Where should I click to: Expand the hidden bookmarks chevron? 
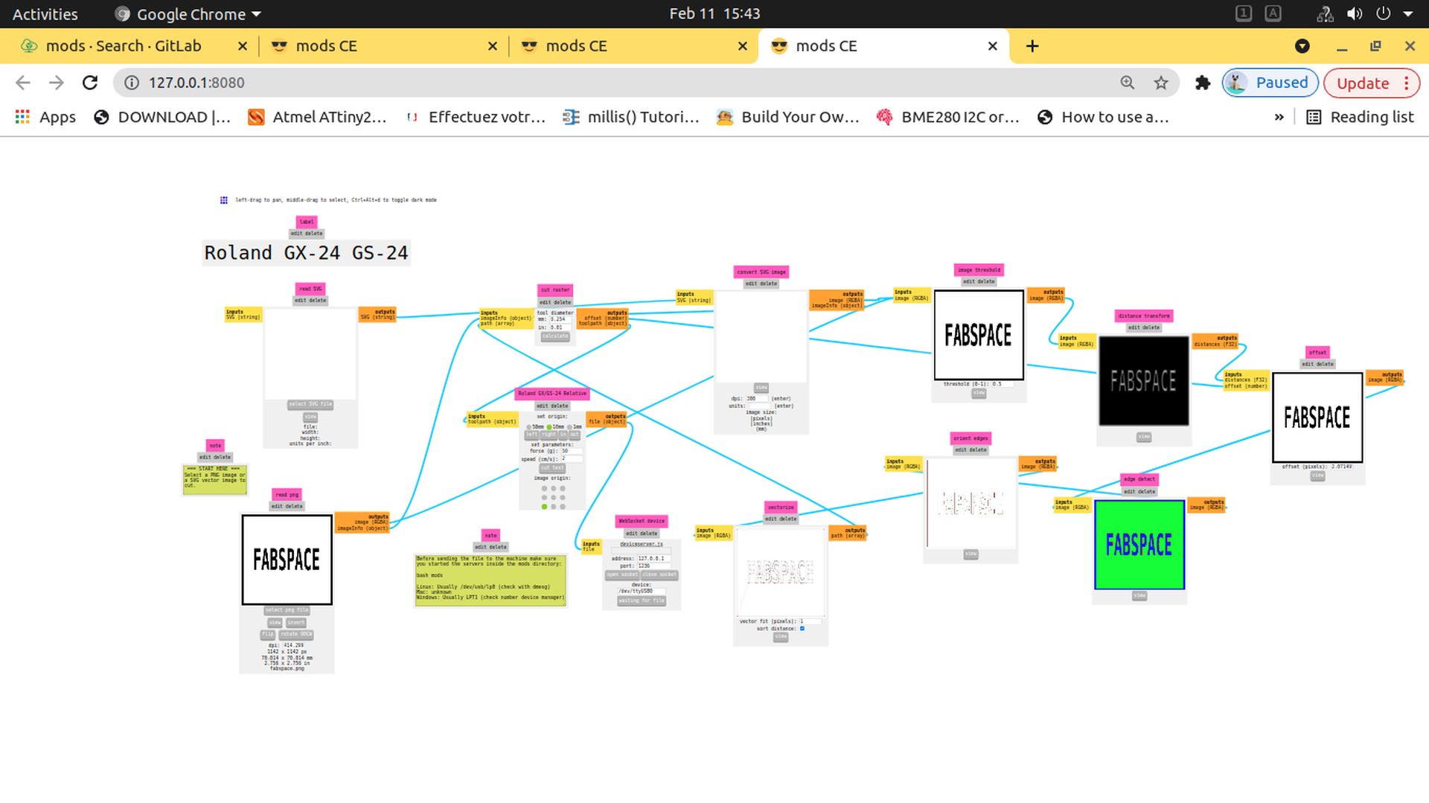1279,117
